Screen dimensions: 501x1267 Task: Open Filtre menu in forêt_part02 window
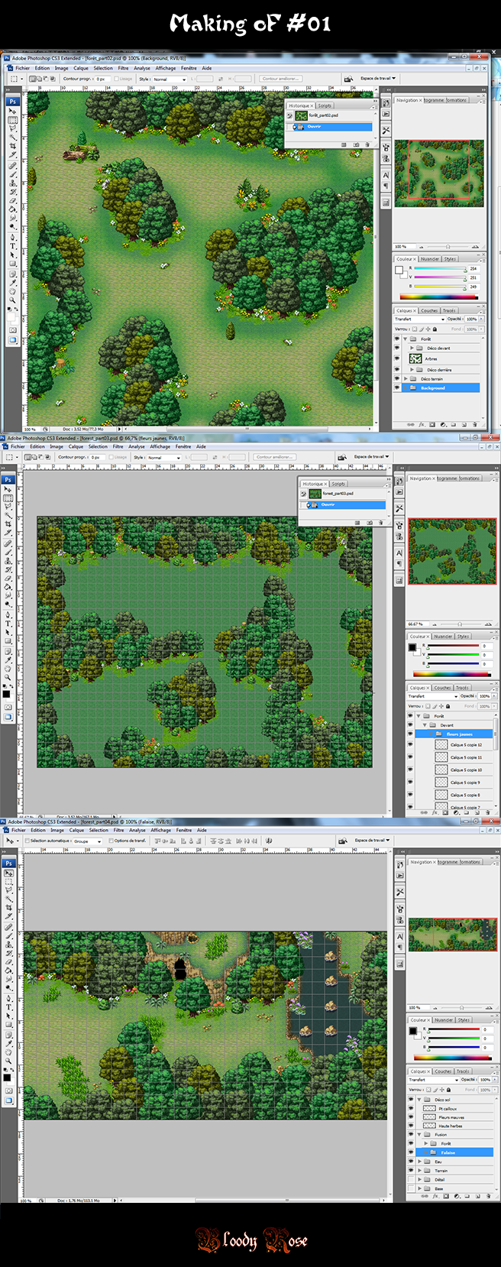(123, 68)
